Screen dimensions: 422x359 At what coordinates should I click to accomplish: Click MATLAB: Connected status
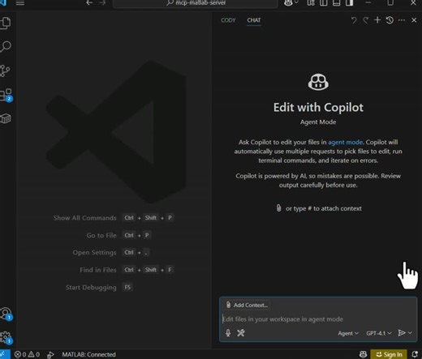(x=88, y=354)
